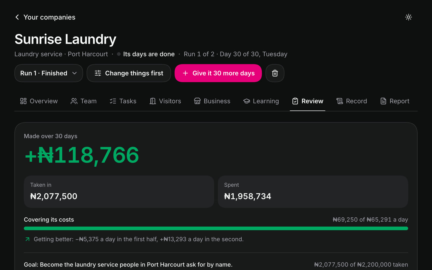The width and height of the screenshot is (432, 270).
Task: Click the Goal statement text
Action: tap(128, 265)
